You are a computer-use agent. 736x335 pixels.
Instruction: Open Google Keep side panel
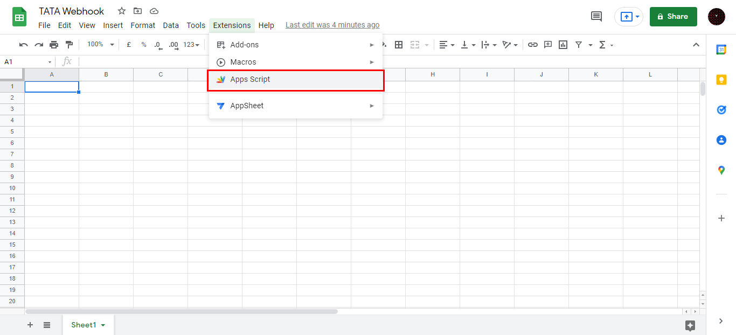tap(721, 80)
